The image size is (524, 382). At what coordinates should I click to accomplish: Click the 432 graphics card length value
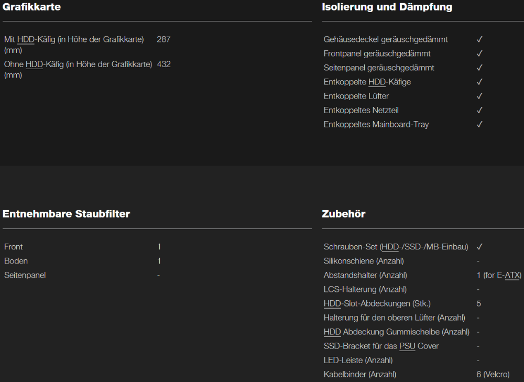[x=163, y=64]
